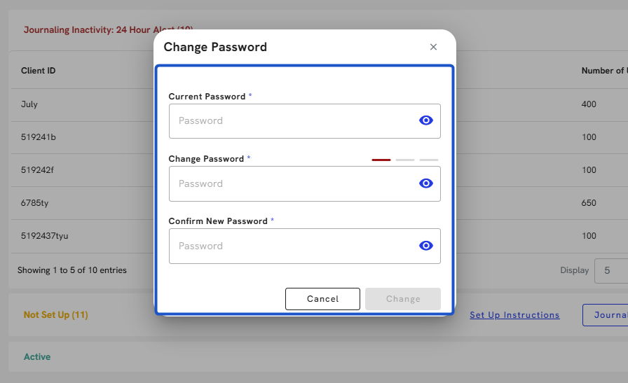Expand the Not Set Up section
This screenshot has height=383, width=628.
tap(56, 315)
